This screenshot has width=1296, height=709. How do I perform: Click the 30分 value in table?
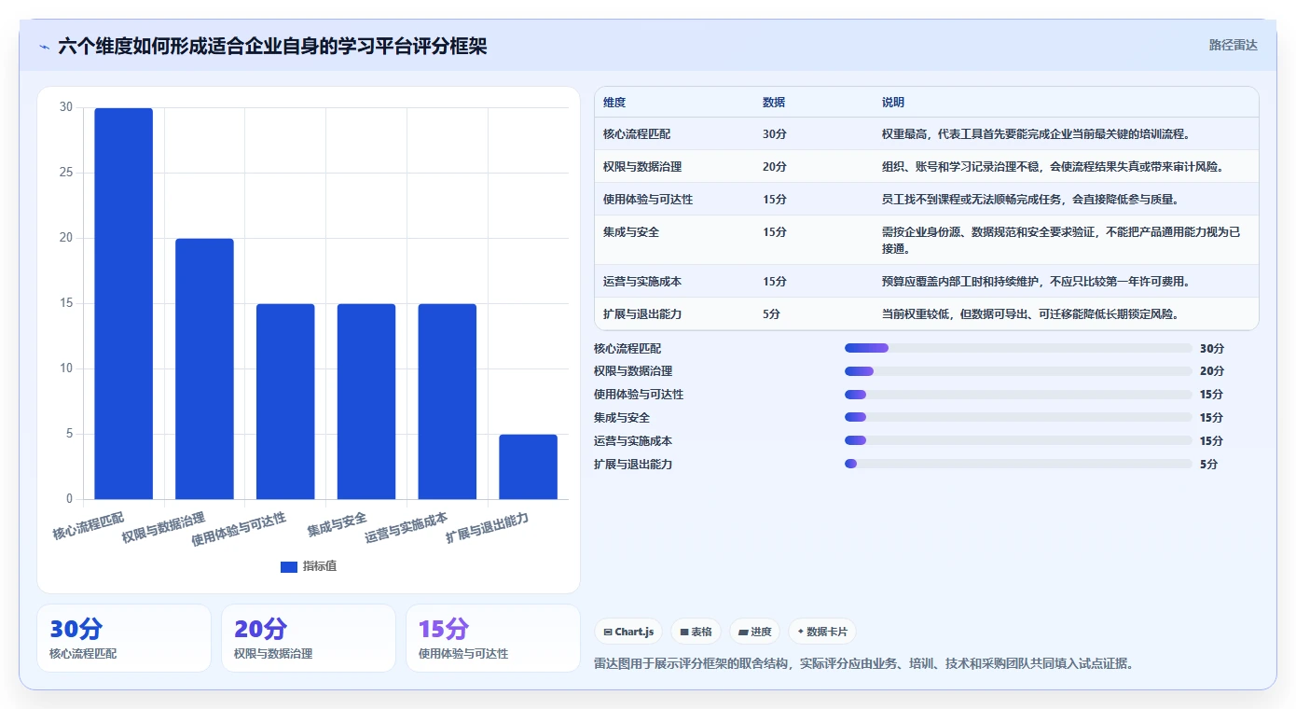[x=775, y=134]
